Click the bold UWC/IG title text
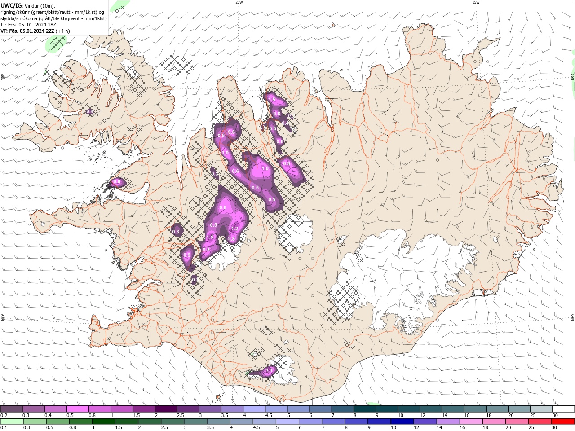The height and width of the screenshot is (431, 575). point(11,5)
